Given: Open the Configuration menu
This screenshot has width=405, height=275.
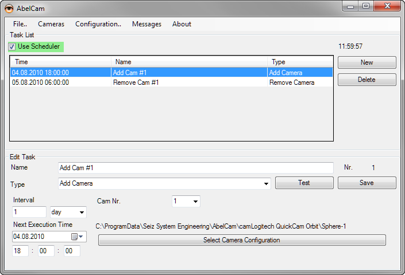Looking at the screenshot, I should point(98,24).
